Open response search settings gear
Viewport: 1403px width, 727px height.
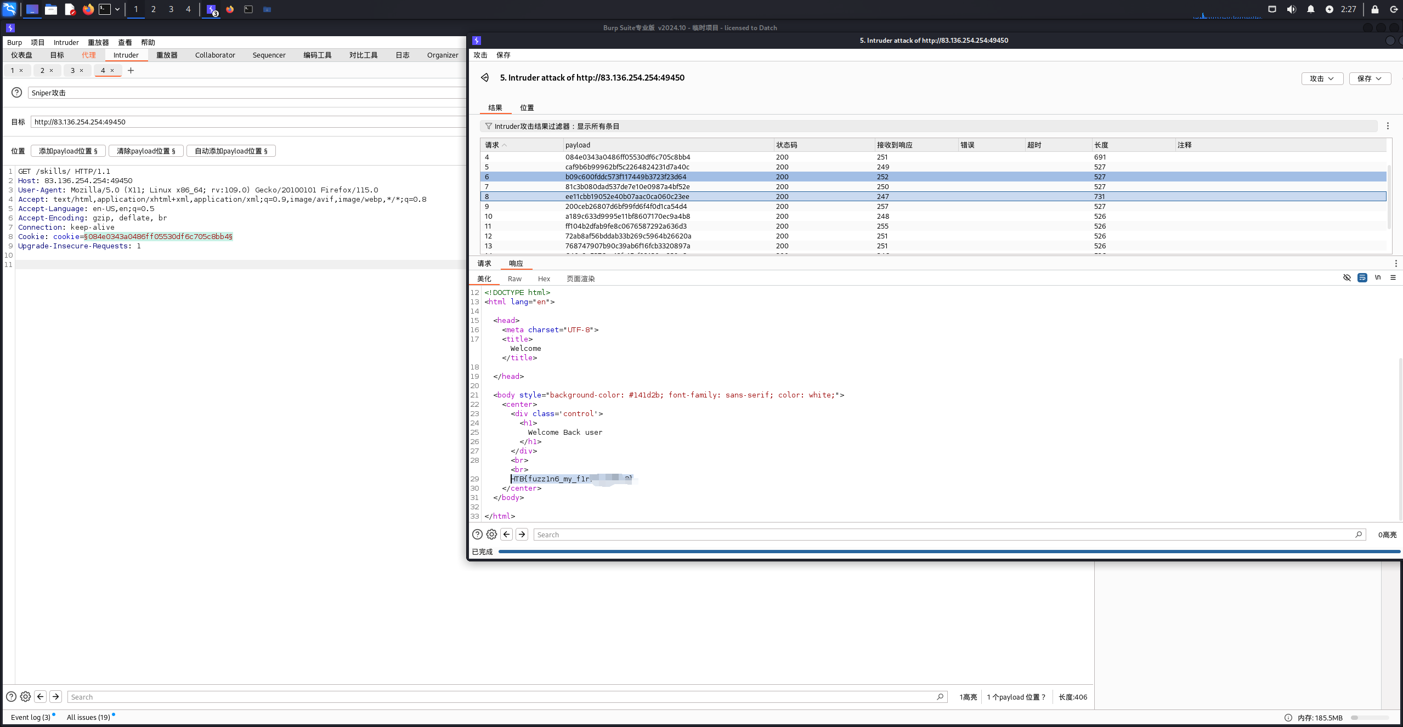tap(492, 535)
